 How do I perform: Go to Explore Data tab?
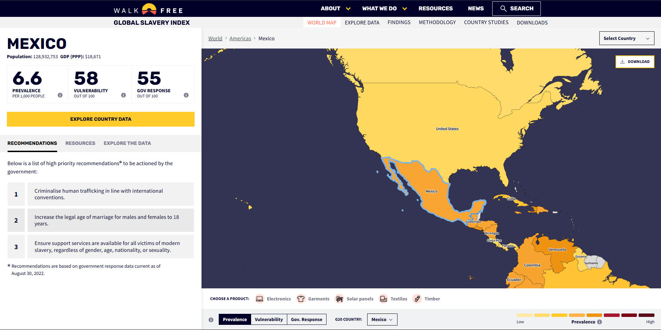click(x=362, y=22)
